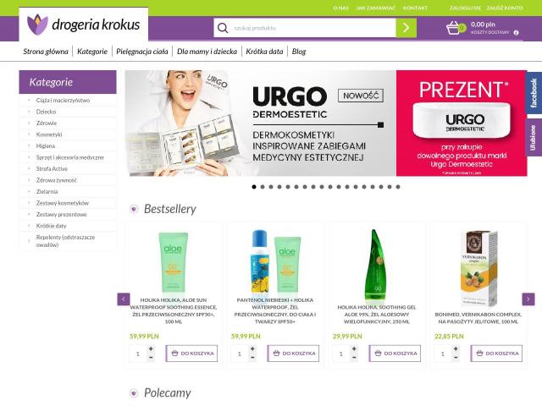Select the first banner slide dot
542x406 pixels.
[254, 187]
